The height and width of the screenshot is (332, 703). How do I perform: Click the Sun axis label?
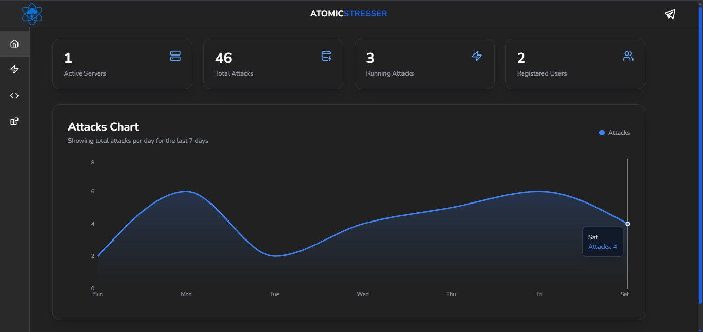pos(98,294)
